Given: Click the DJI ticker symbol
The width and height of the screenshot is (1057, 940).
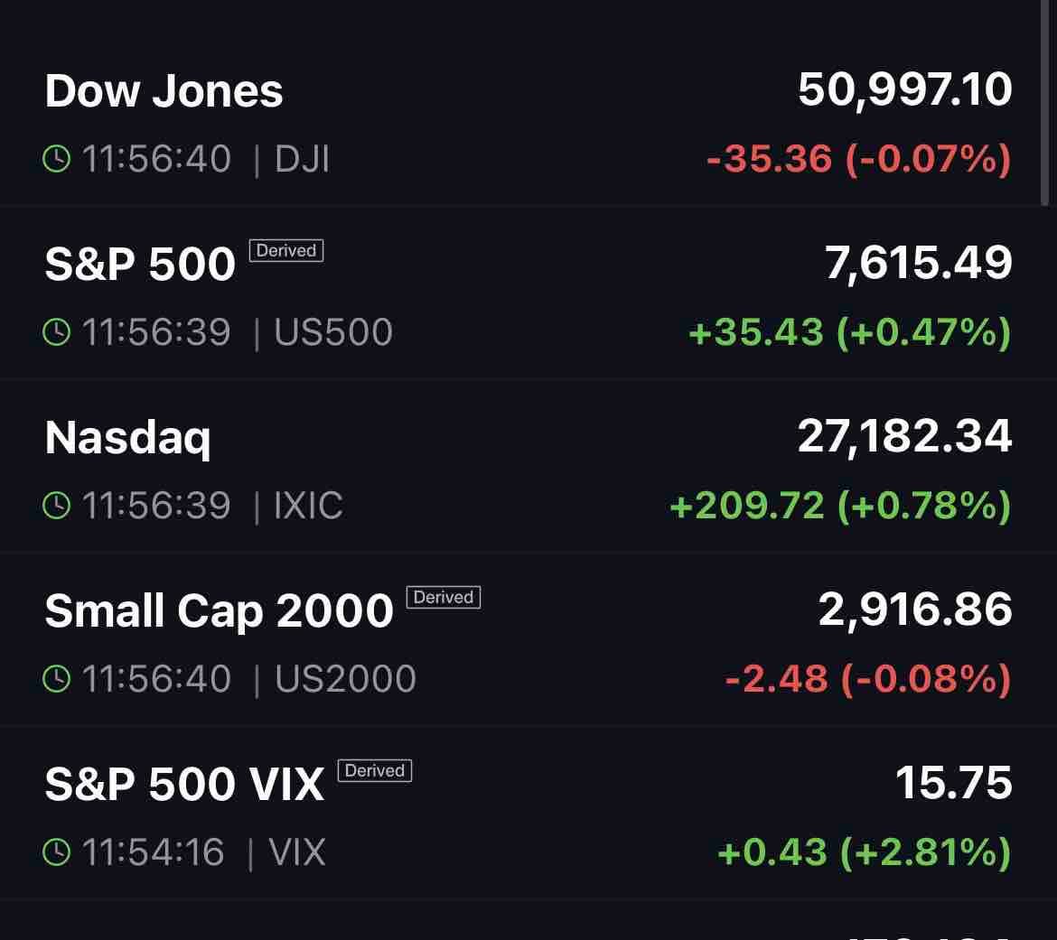Looking at the screenshot, I should 302,160.
